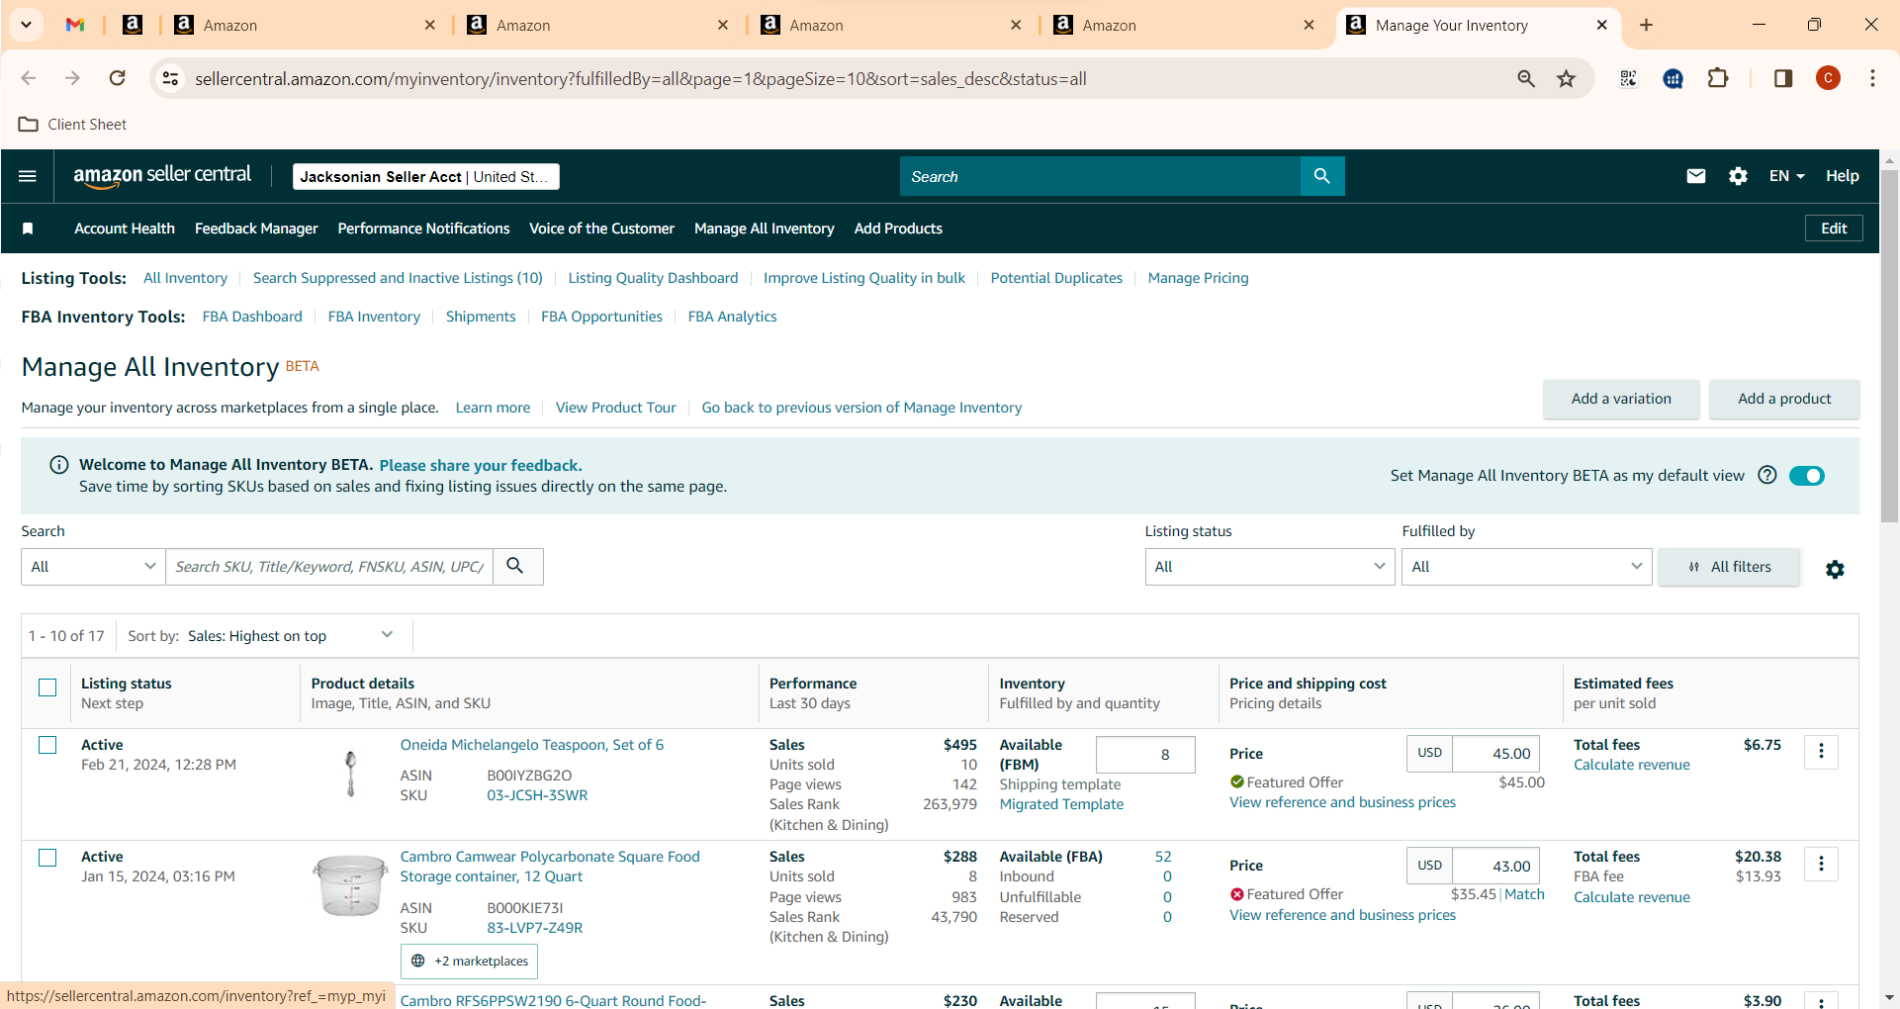This screenshot has width=1900, height=1009.
Task: Click the Oneida available quantity field
Action: (1145, 755)
